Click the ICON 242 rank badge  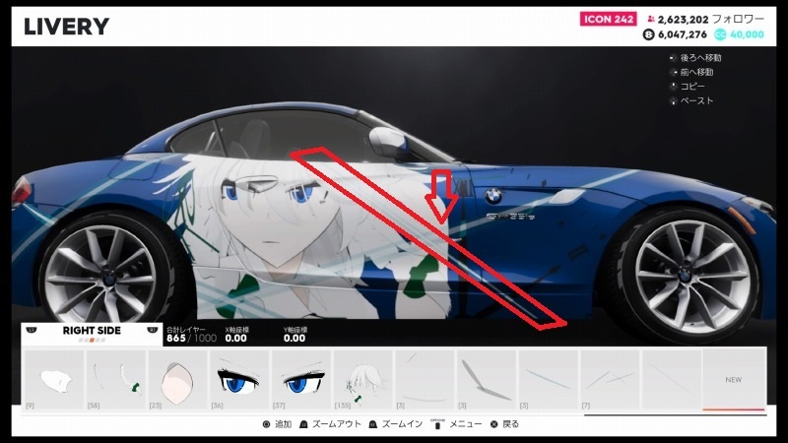609,19
